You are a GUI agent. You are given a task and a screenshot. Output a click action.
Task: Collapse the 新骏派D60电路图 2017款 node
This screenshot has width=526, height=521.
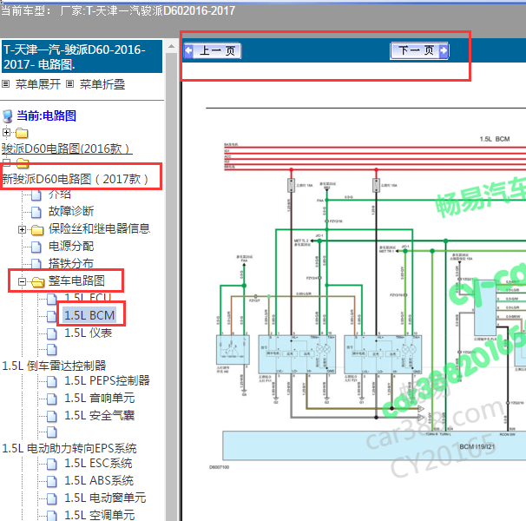(6, 163)
